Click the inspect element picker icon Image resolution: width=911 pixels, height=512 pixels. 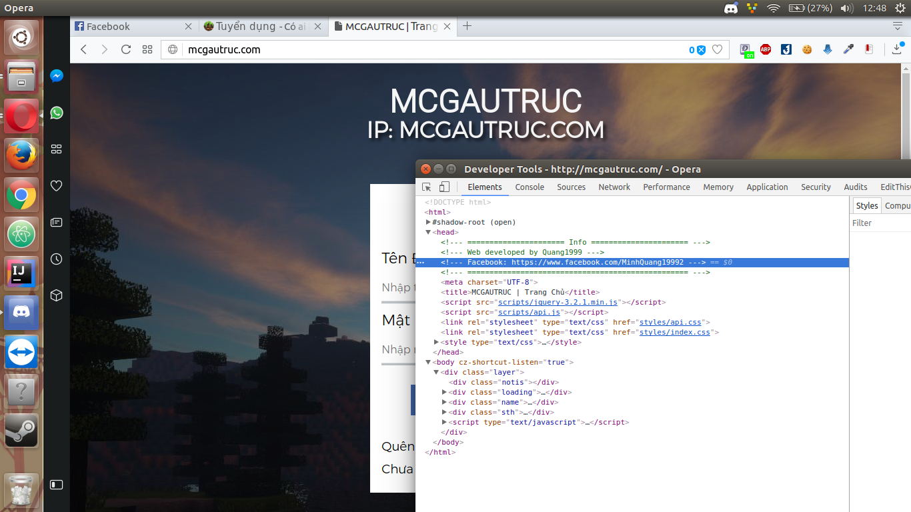pos(427,187)
